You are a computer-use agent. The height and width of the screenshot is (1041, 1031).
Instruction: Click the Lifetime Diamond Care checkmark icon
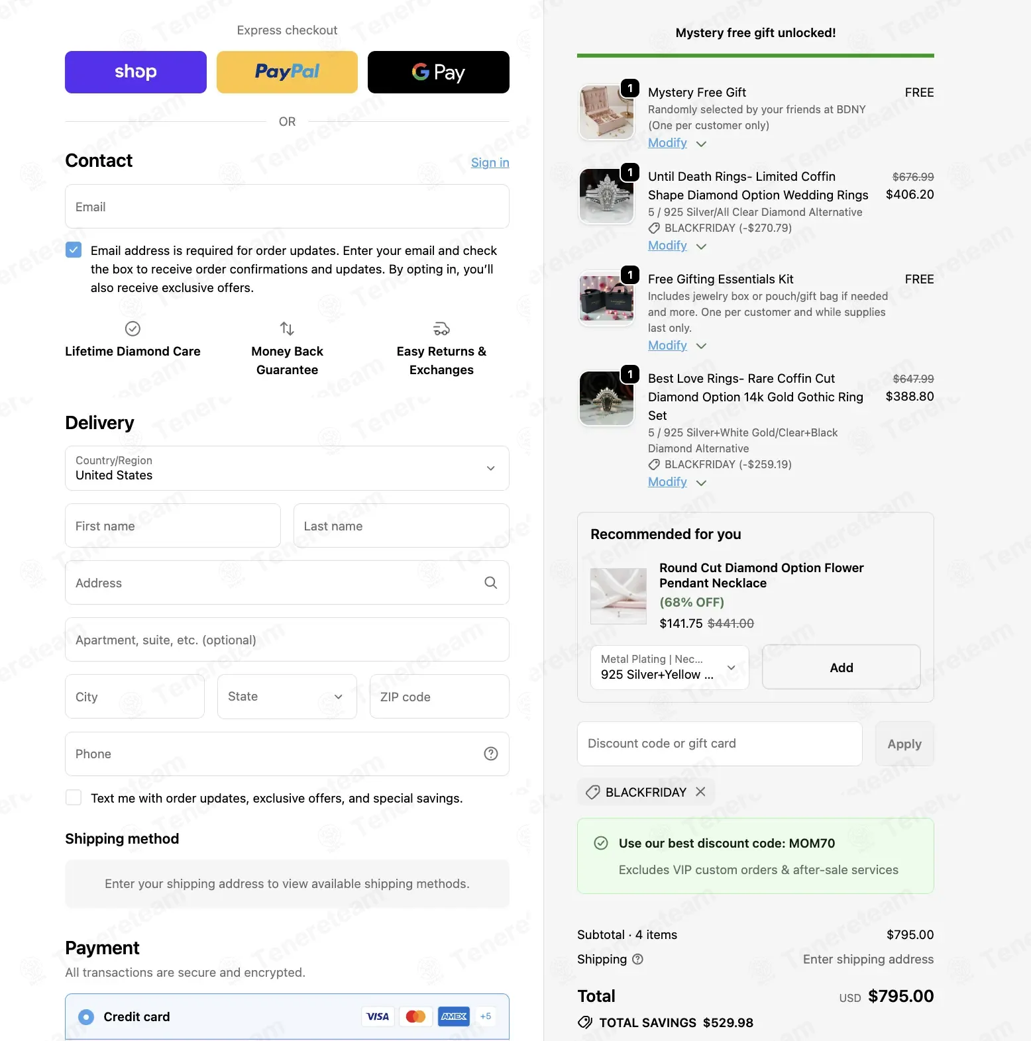pyautogui.click(x=133, y=328)
